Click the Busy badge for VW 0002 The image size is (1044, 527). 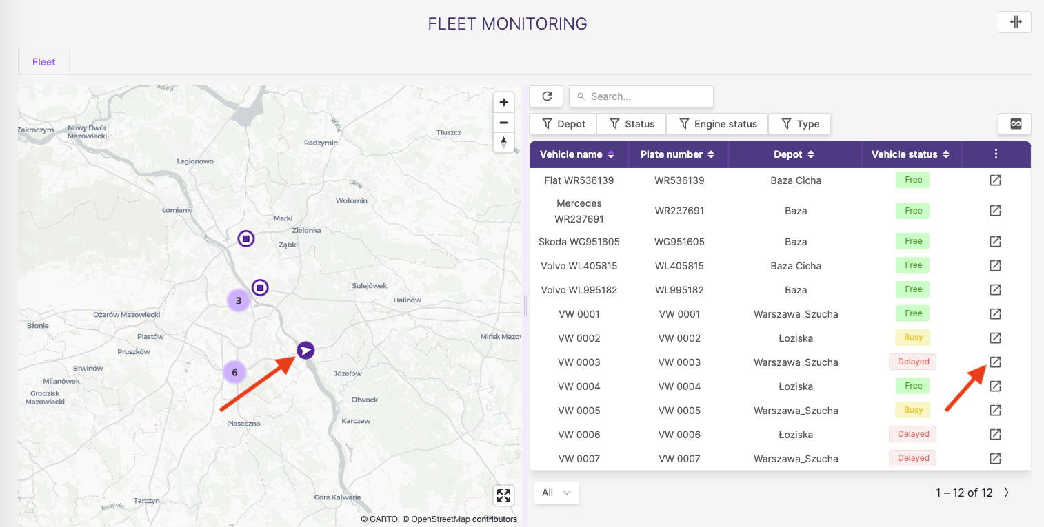click(x=914, y=338)
